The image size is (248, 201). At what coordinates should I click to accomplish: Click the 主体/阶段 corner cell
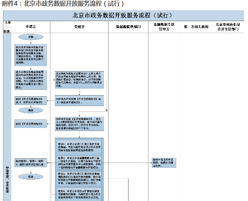(7, 27)
